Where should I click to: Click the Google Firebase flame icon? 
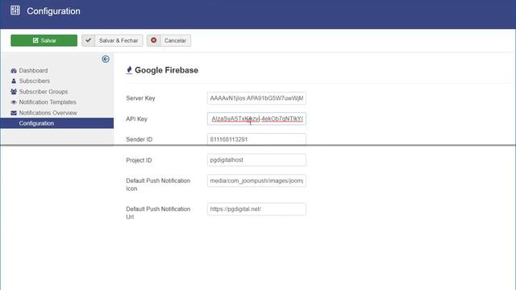pyautogui.click(x=129, y=70)
